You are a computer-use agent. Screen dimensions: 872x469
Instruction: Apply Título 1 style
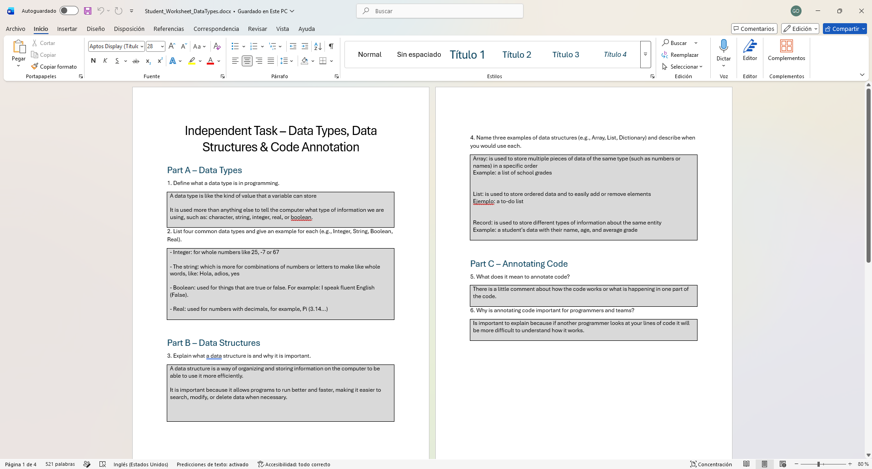467,55
